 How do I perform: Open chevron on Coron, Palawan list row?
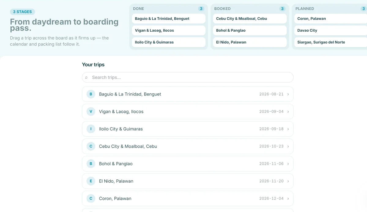288,199
